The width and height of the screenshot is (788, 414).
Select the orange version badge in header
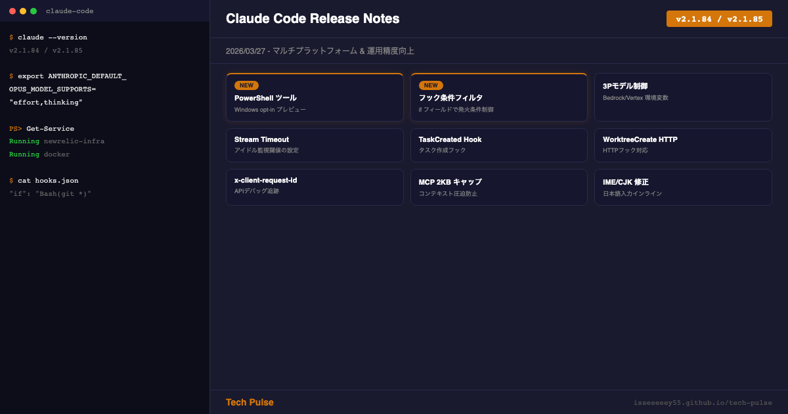(x=719, y=19)
